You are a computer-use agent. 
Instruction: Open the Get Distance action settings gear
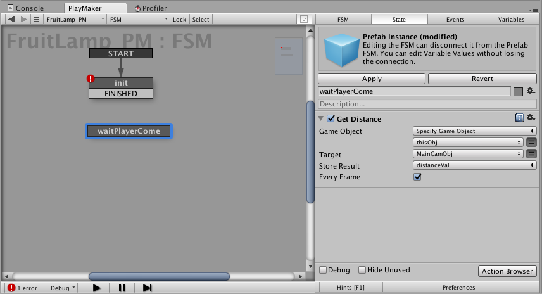tap(531, 118)
